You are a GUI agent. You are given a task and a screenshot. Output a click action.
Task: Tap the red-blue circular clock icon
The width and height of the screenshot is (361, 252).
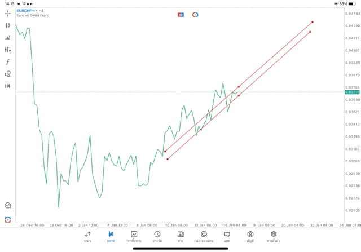(195, 14)
